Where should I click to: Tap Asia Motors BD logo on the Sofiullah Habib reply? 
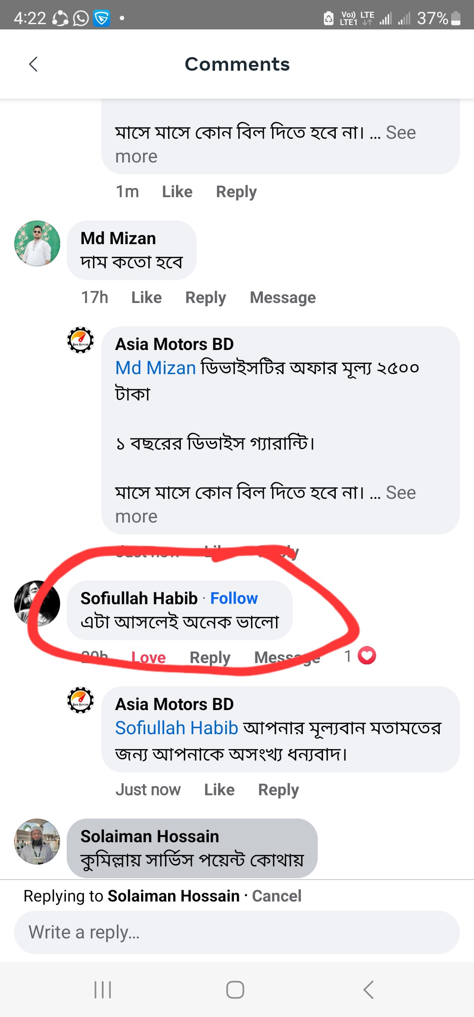tap(80, 700)
